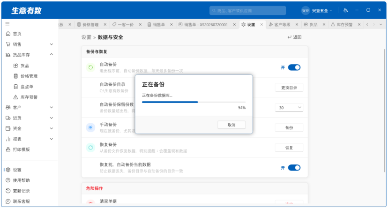Collapse the sidebar with hamburger icon
This screenshot has height=208, width=388.
pyautogui.click(x=7, y=24)
